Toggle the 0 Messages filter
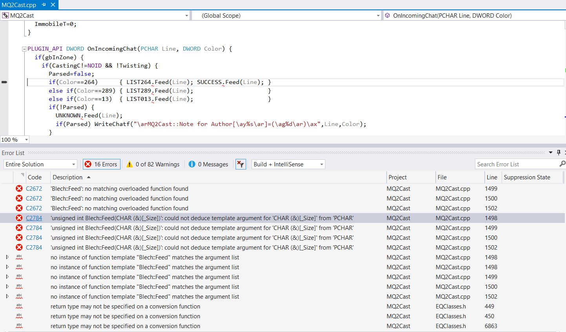The image size is (566, 332). click(x=208, y=164)
